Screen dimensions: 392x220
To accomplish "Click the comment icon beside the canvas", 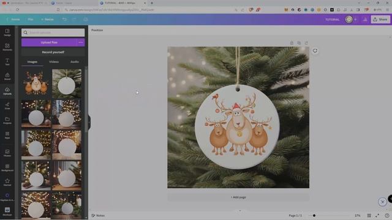I will point(315,51).
